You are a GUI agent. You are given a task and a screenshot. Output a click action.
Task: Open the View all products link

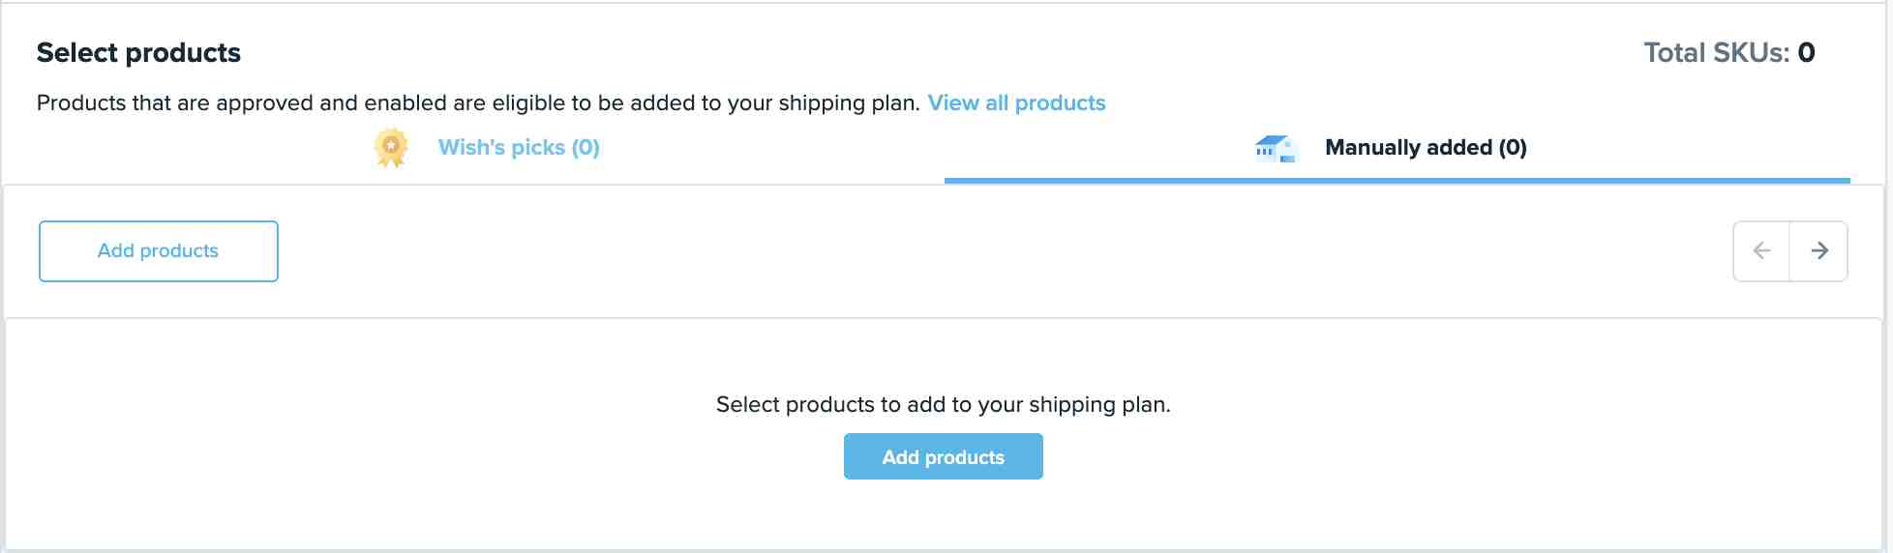[1016, 103]
